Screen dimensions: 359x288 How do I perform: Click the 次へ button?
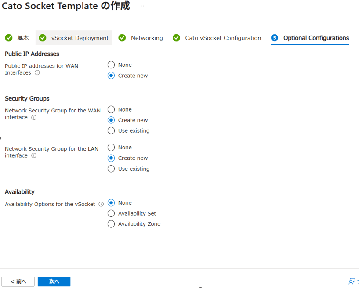tap(54, 281)
